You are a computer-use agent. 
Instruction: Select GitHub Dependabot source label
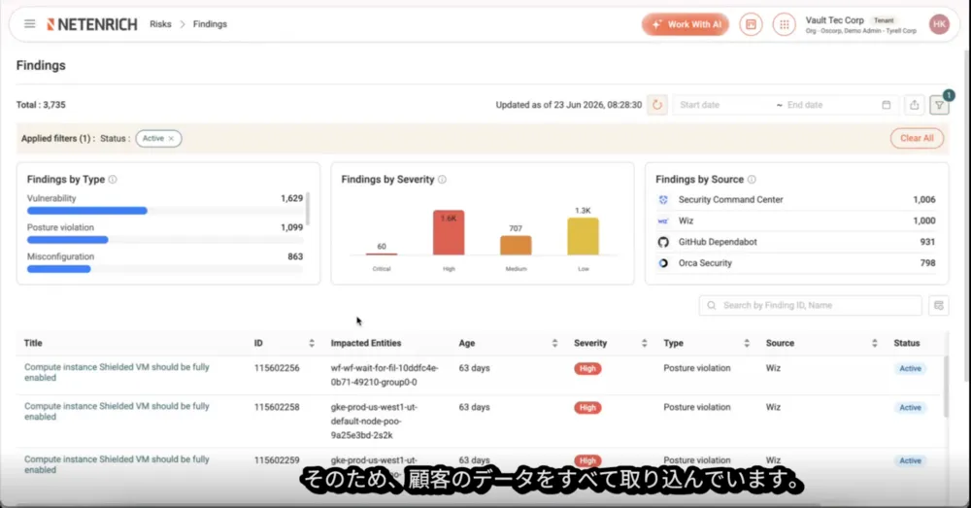click(x=718, y=242)
